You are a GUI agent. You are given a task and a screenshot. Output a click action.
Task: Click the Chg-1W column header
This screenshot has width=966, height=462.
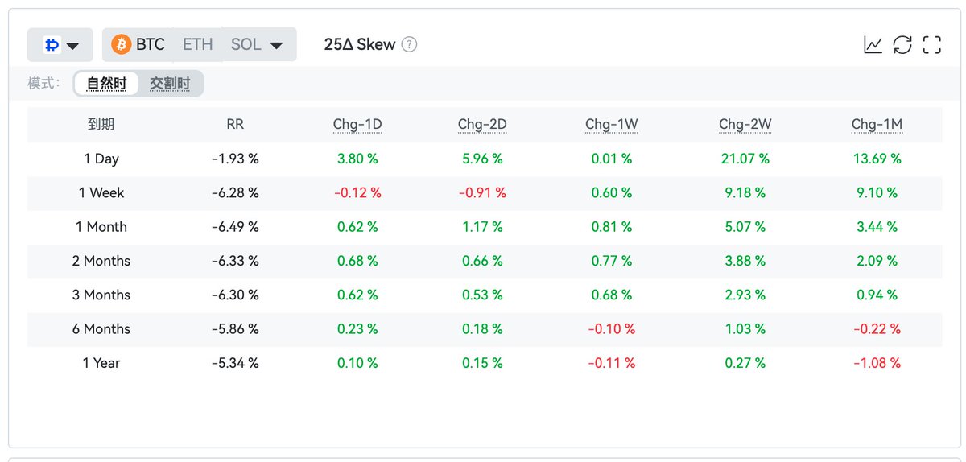[x=611, y=125]
